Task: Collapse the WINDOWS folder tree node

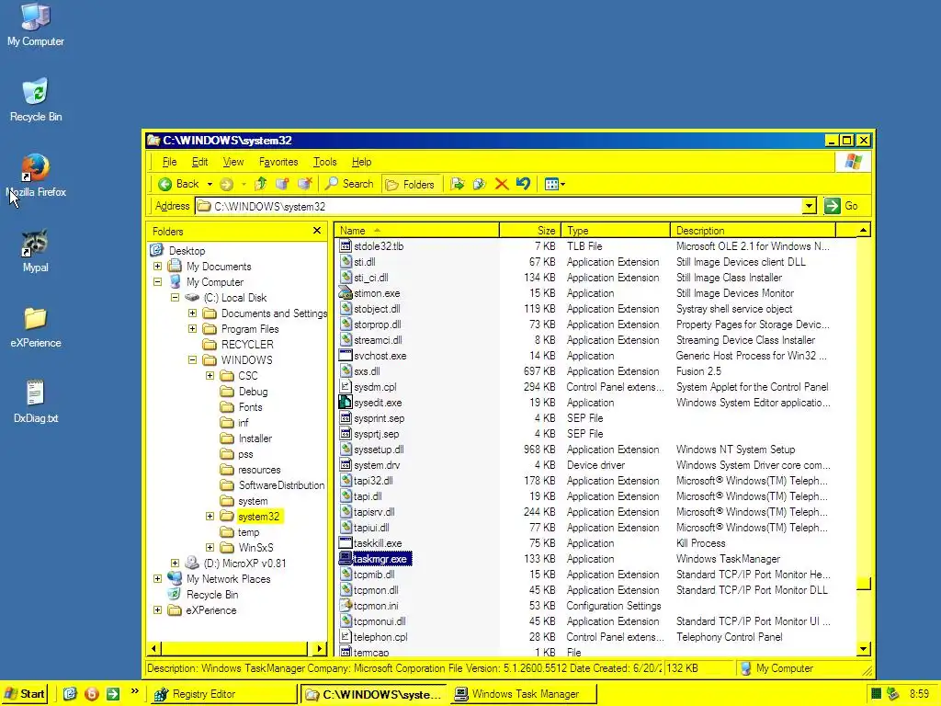Action: tap(192, 359)
